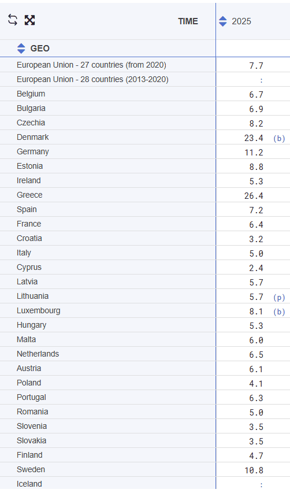Select the European Union - 28 countries row

(145, 80)
